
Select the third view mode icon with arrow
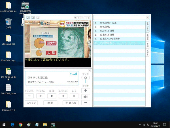(38, 18)
